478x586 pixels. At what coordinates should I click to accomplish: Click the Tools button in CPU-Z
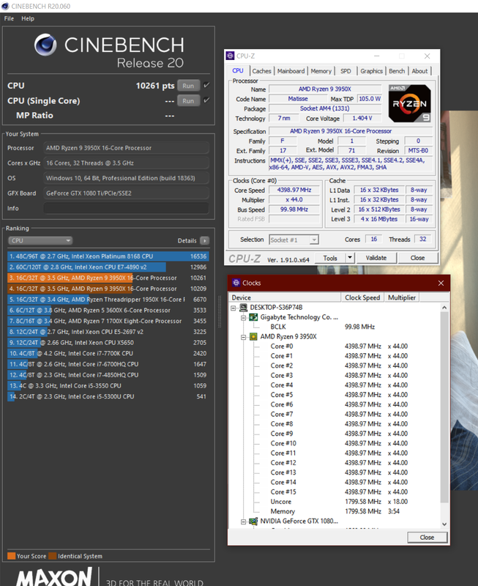[x=330, y=258]
